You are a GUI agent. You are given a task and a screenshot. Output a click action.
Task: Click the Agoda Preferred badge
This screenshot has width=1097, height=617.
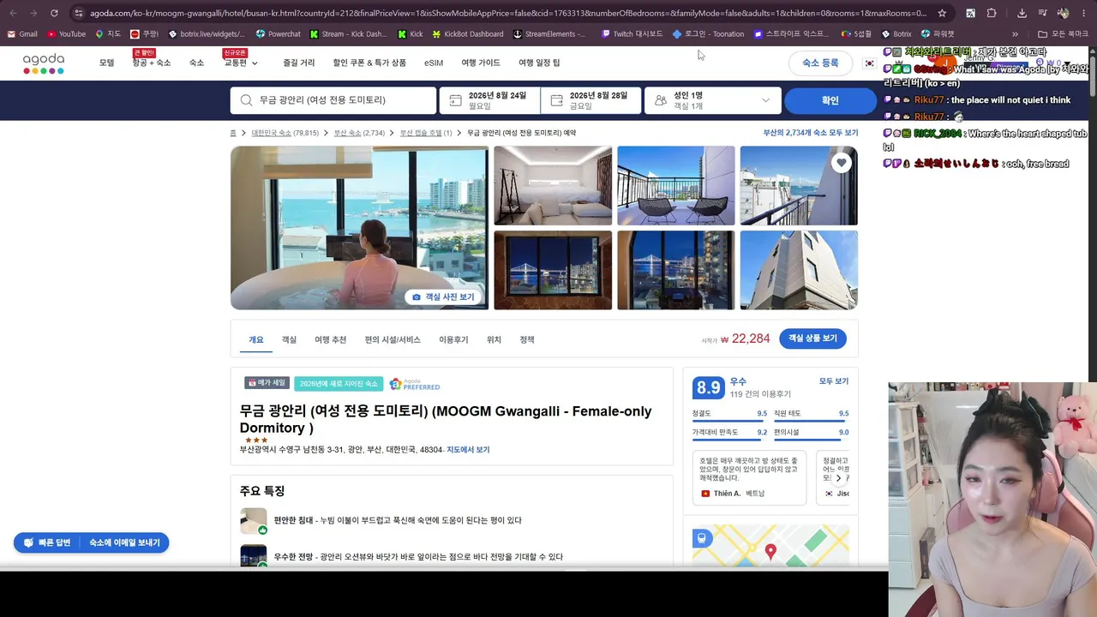pos(415,384)
